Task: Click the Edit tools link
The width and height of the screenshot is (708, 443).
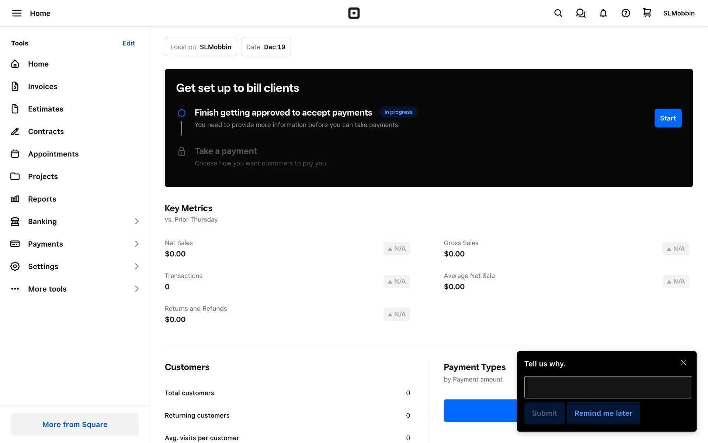Action: point(128,43)
